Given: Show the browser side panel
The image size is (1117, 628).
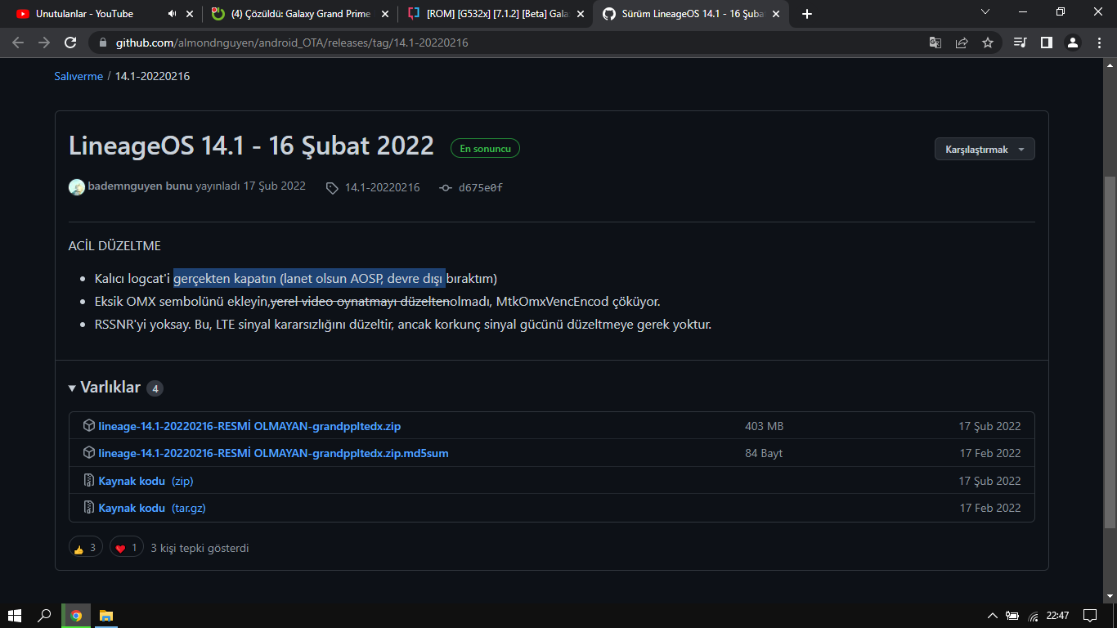Looking at the screenshot, I should click(x=1046, y=43).
